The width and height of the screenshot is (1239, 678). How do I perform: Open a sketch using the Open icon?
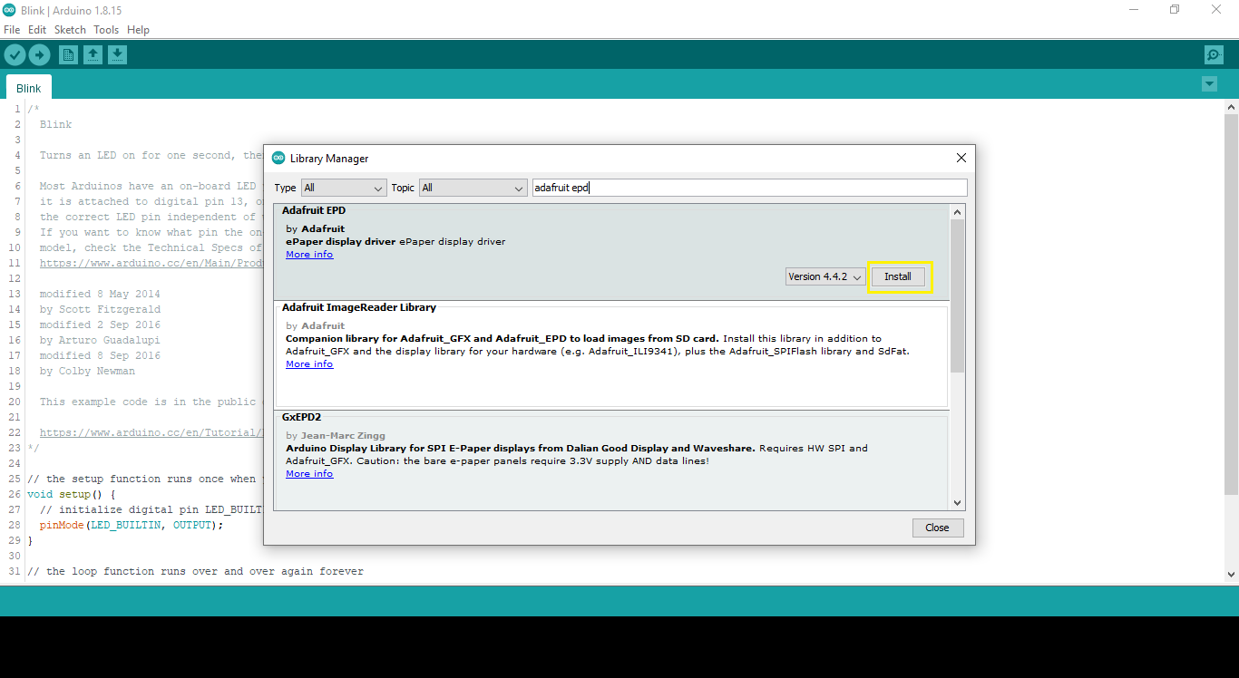click(x=93, y=55)
